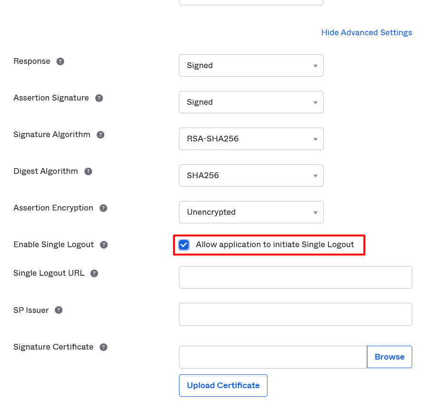Click the Single Logout URL text field

pos(295,277)
